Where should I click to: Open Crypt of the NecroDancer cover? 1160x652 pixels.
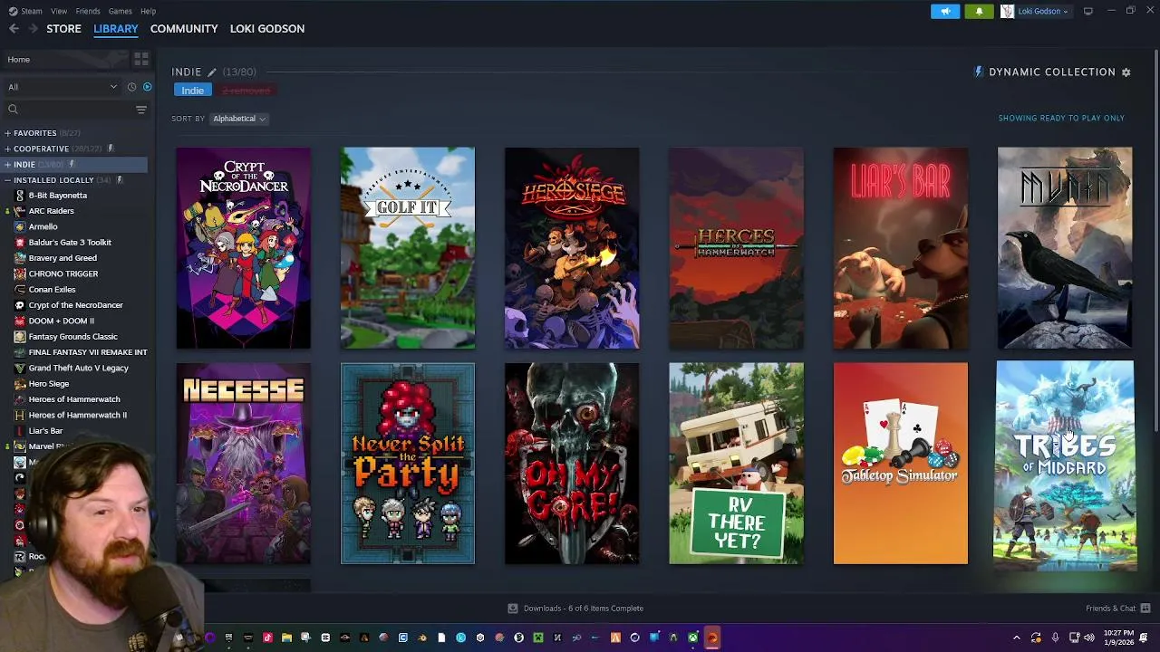click(x=243, y=248)
